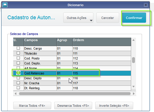Select the Desc. Depto row text
This screenshot has width=154, height=112.
pos(33,78)
